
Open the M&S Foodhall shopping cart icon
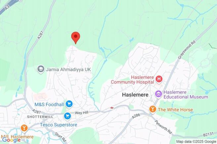point(69,104)
